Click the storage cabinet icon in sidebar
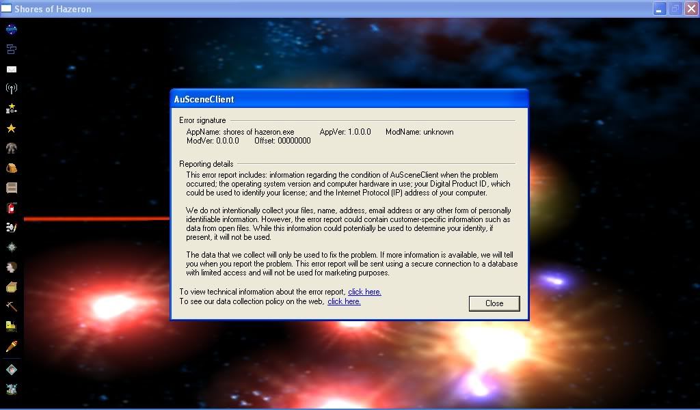This screenshot has width=700, height=410. click(11, 188)
